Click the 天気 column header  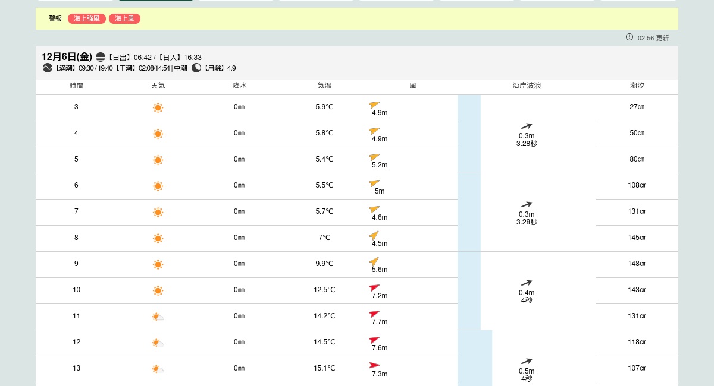click(x=158, y=86)
